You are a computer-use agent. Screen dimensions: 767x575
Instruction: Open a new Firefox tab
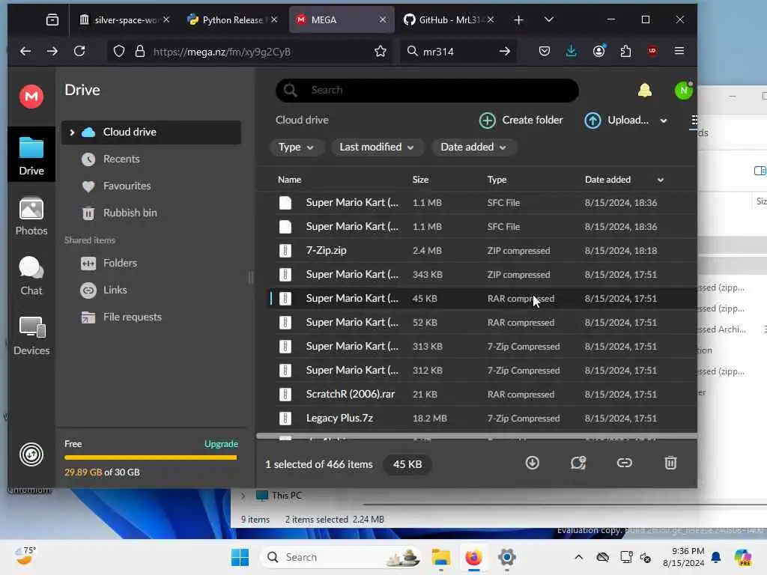(518, 19)
